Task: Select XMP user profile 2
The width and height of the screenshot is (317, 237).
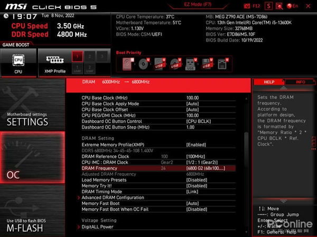Action: tap(90, 68)
